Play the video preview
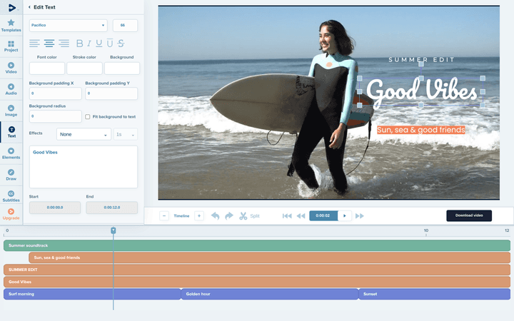 click(x=345, y=215)
